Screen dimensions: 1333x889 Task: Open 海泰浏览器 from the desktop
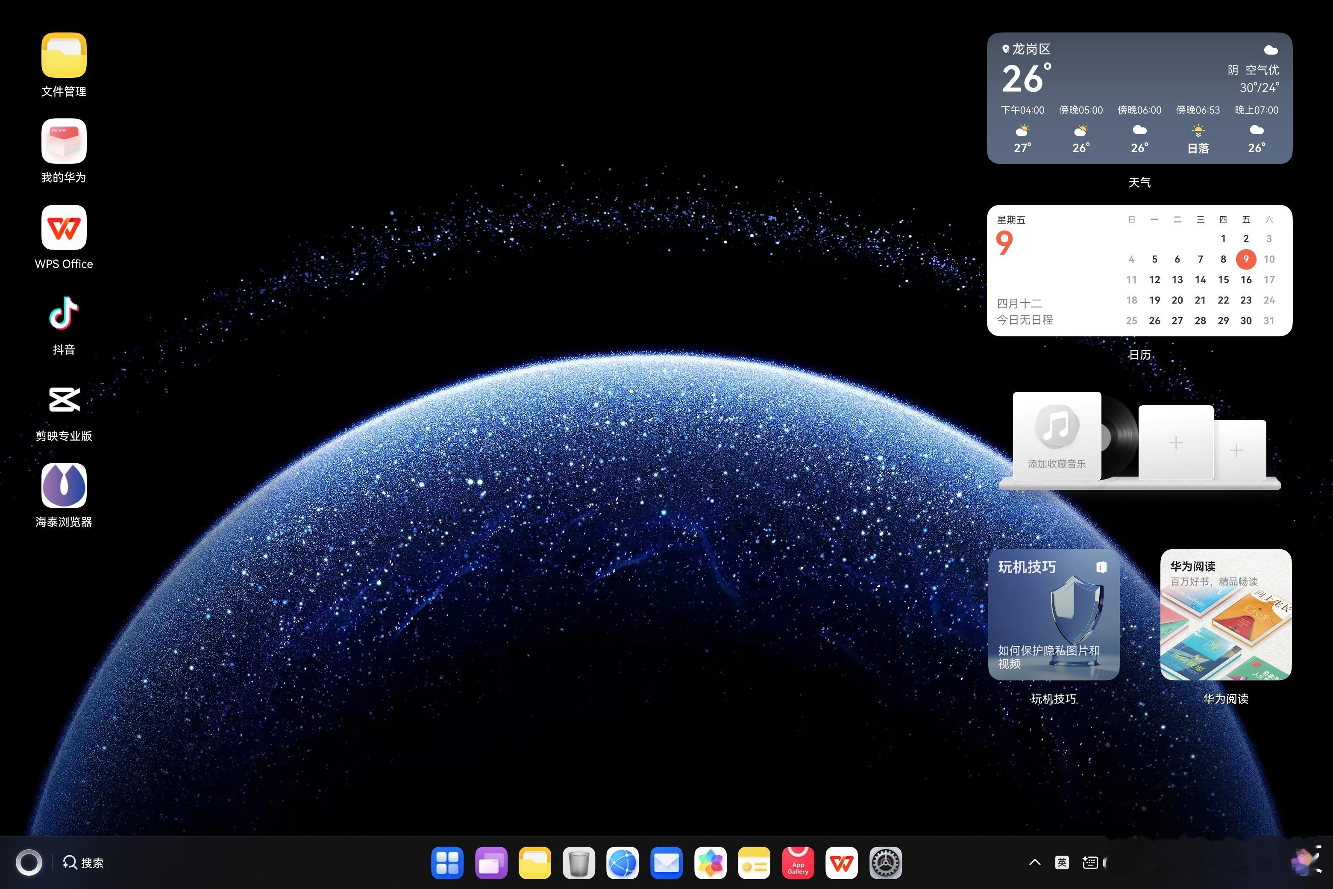(x=64, y=486)
